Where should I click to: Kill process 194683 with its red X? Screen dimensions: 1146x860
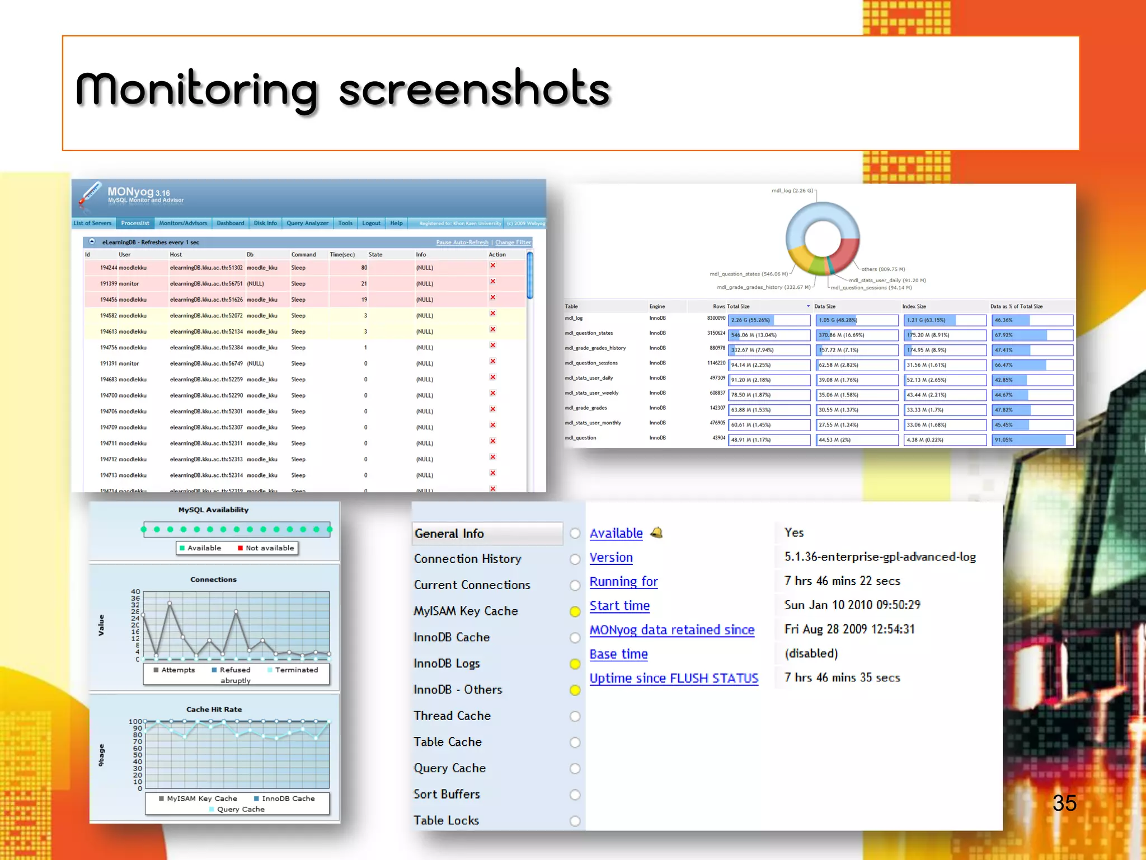(492, 377)
